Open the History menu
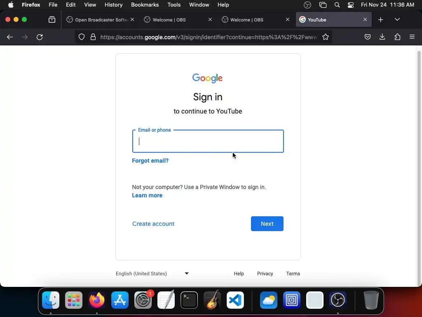The height and width of the screenshot is (317, 422). coord(114,5)
